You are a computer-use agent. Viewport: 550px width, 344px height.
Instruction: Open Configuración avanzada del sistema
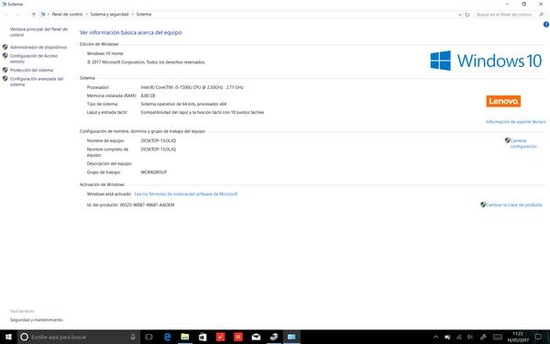(x=37, y=82)
